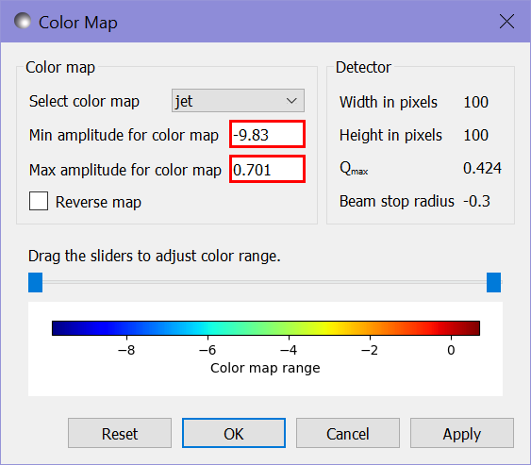This screenshot has height=465, width=531.
Task: Click the Width in pixels value 100
Action: tap(475, 102)
